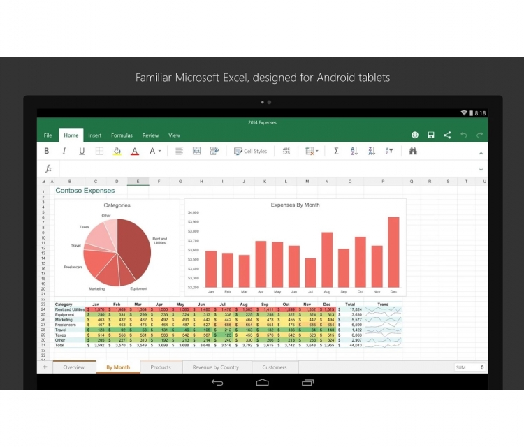
Task: Expand the formula bar chevron
Action: click(481, 169)
